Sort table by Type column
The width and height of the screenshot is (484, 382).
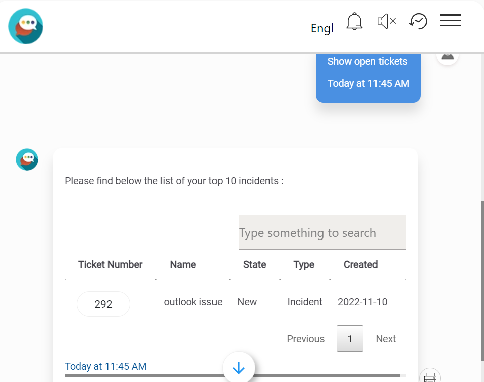pyautogui.click(x=304, y=265)
